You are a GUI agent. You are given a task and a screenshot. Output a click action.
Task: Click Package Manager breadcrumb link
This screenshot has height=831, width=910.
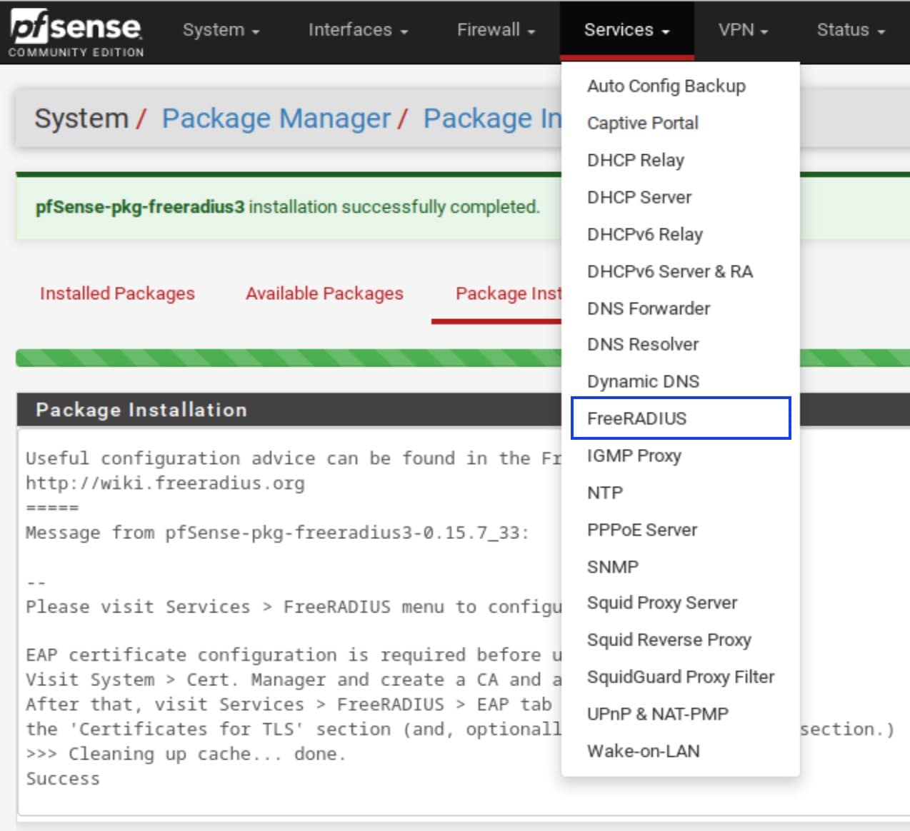point(276,119)
